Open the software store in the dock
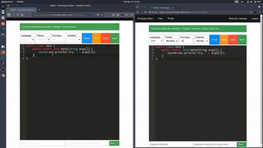This screenshot has height=148, width=263. tap(3, 24)
